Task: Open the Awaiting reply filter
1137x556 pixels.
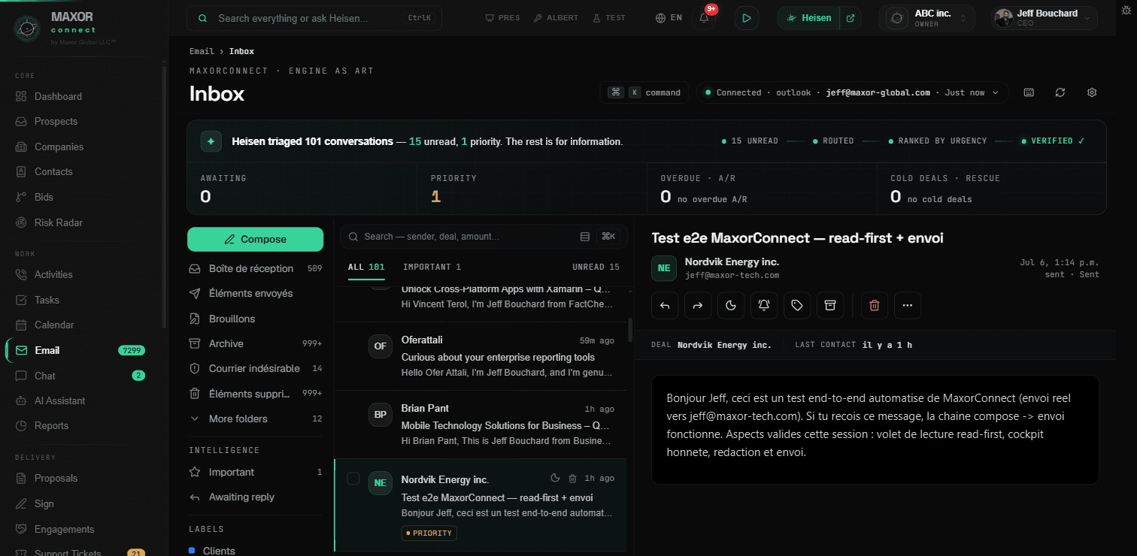Action: (x=255, y=497)
